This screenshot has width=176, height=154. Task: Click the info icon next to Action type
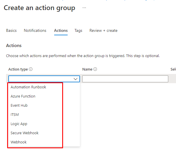click(x=31, y=69)
